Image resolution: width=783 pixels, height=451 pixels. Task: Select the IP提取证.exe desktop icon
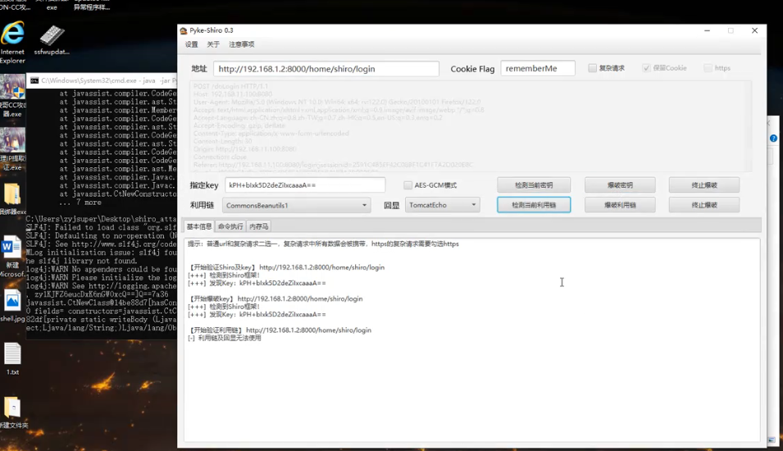click(x=12, y=149)
